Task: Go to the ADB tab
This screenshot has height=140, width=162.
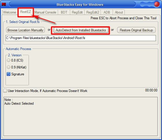Action: (107, 12)
